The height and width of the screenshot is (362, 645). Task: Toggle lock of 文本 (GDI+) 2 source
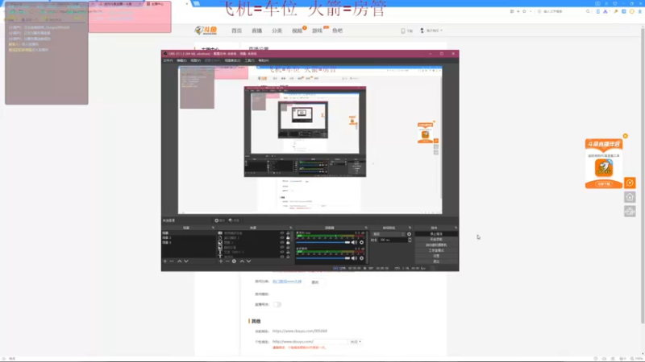(x=288, y=252)
